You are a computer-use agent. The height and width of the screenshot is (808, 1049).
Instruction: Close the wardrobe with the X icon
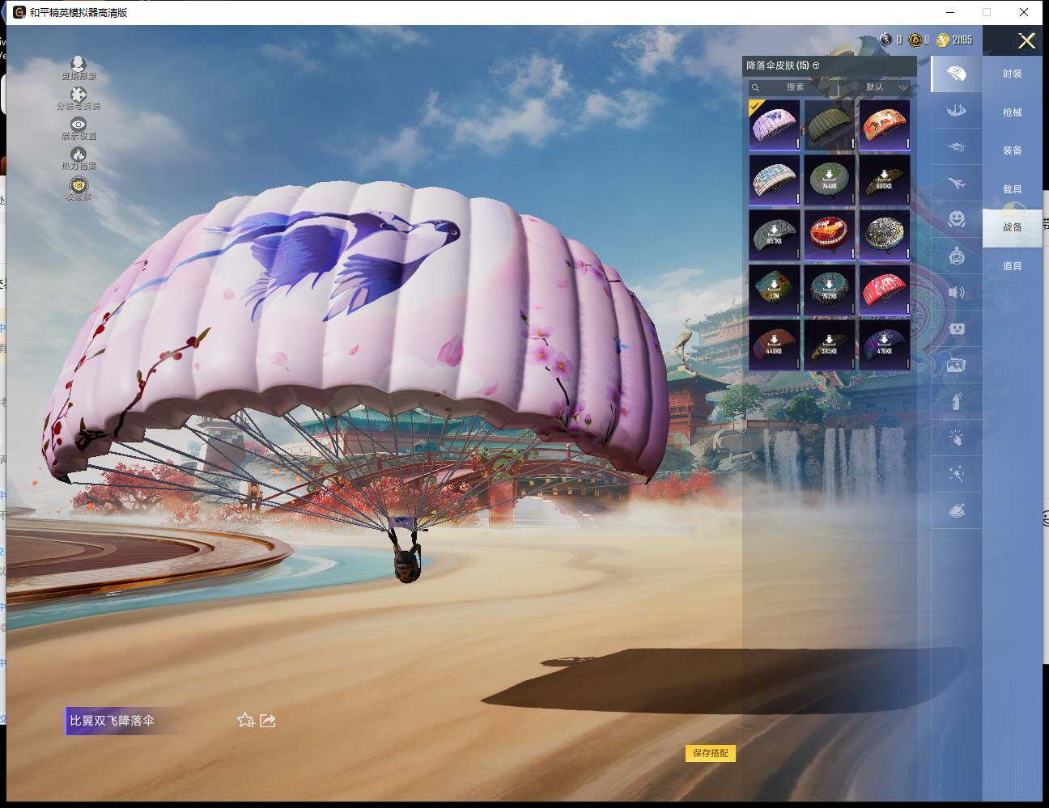(1026, 41)
